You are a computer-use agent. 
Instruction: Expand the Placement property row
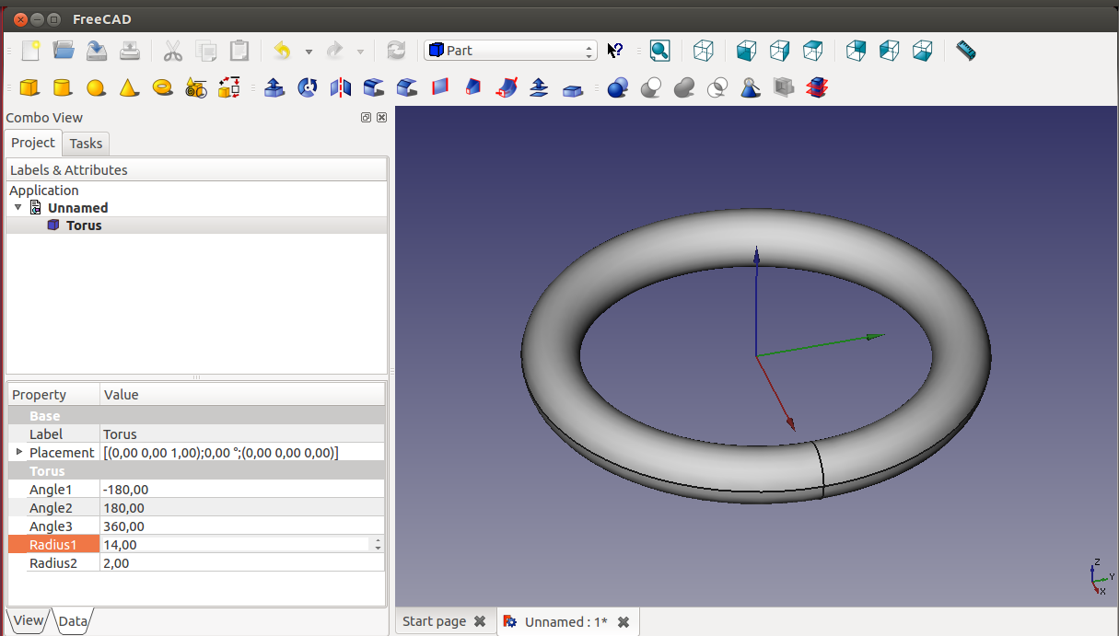click(19, 452)
